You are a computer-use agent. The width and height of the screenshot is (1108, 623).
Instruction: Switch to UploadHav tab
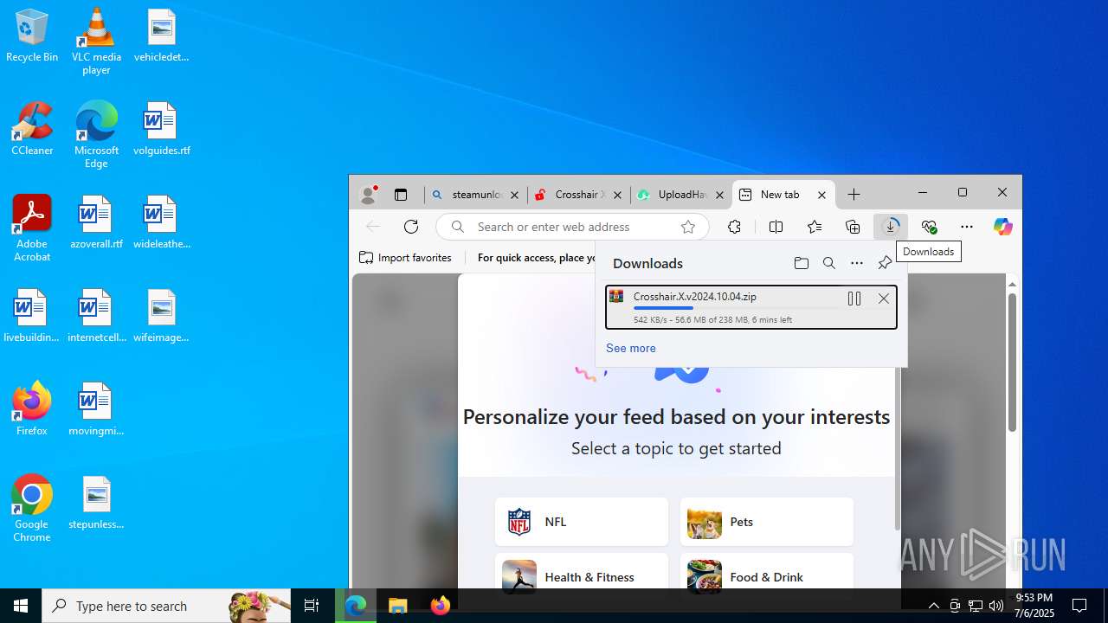(674, 195)
